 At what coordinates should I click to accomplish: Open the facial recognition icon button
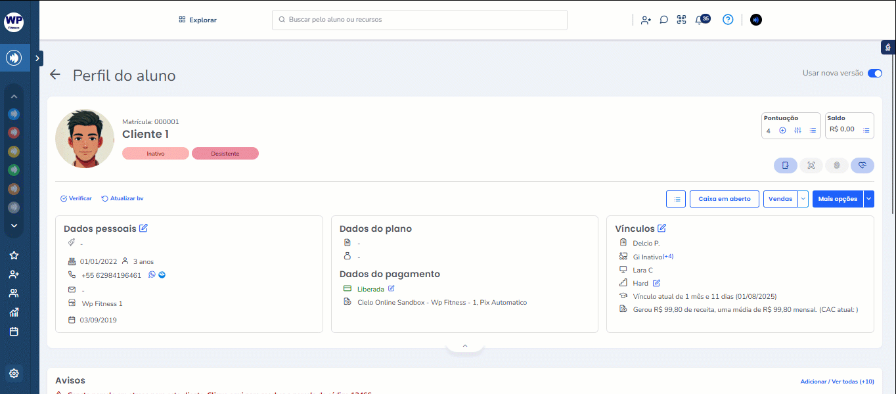click(811, 165)
